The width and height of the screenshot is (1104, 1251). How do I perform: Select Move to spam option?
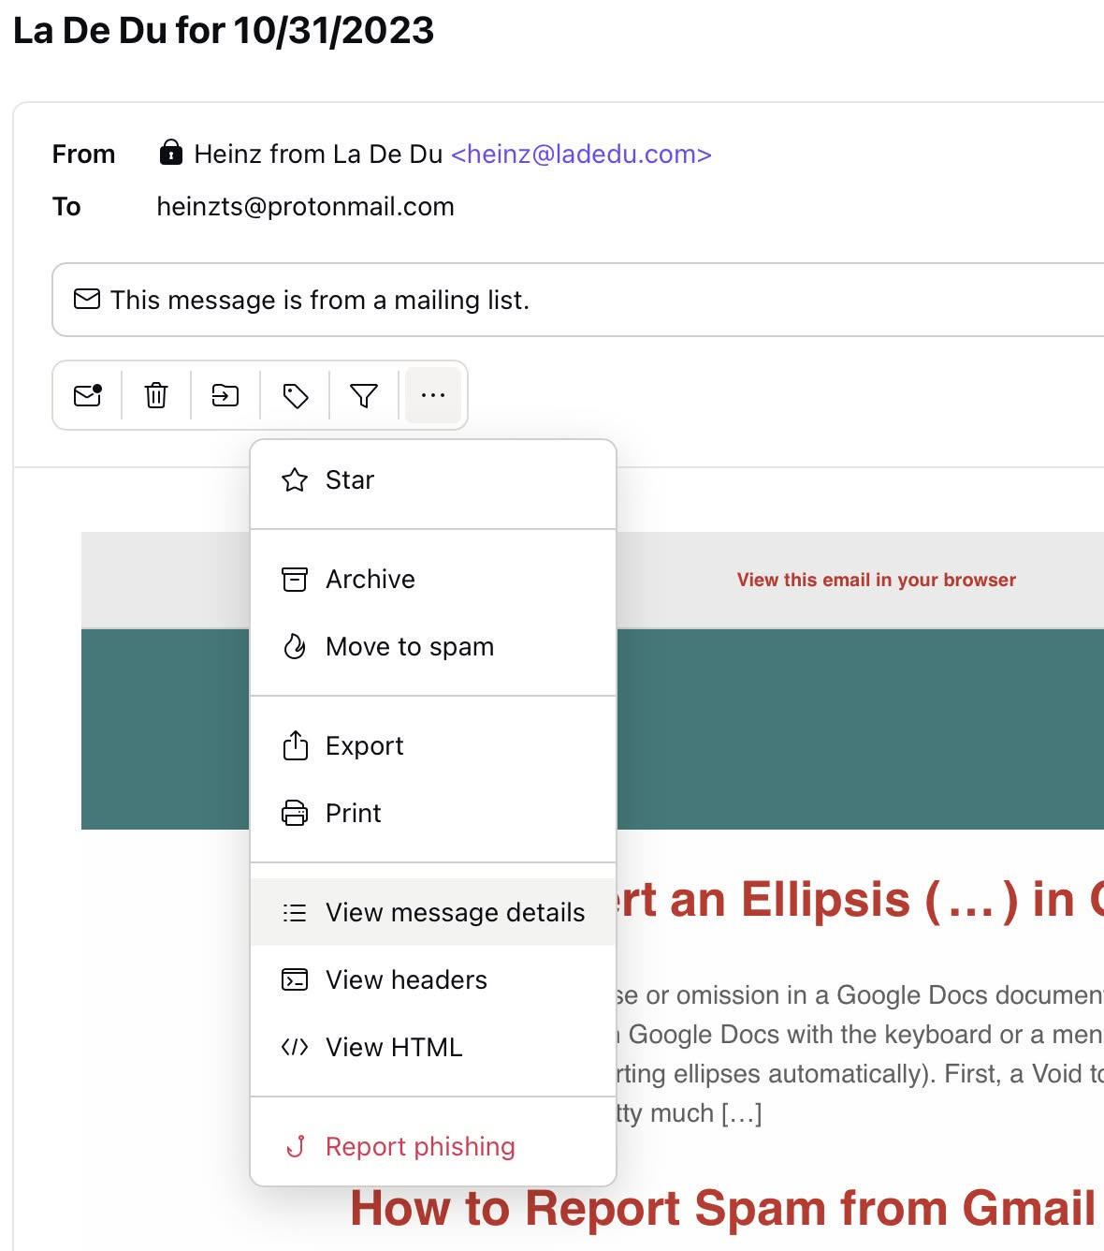[x=433, y=647]
